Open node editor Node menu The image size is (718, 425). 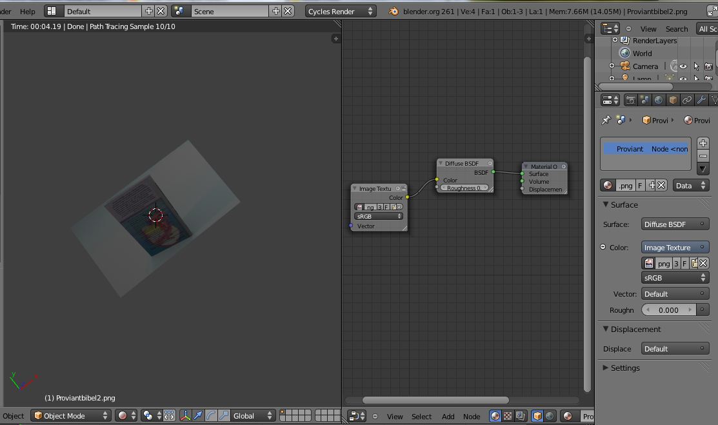(471, 417)
